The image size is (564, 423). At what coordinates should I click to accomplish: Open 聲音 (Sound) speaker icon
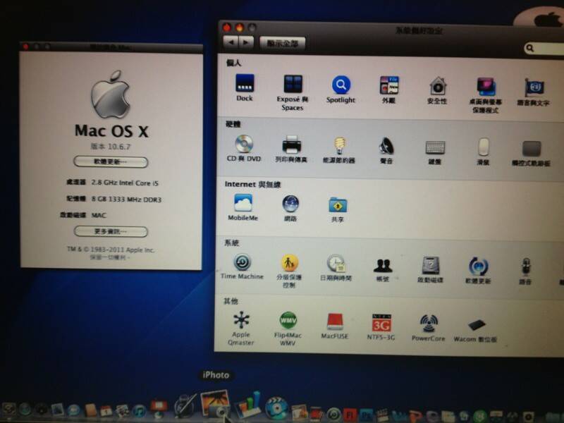(386, 147)
